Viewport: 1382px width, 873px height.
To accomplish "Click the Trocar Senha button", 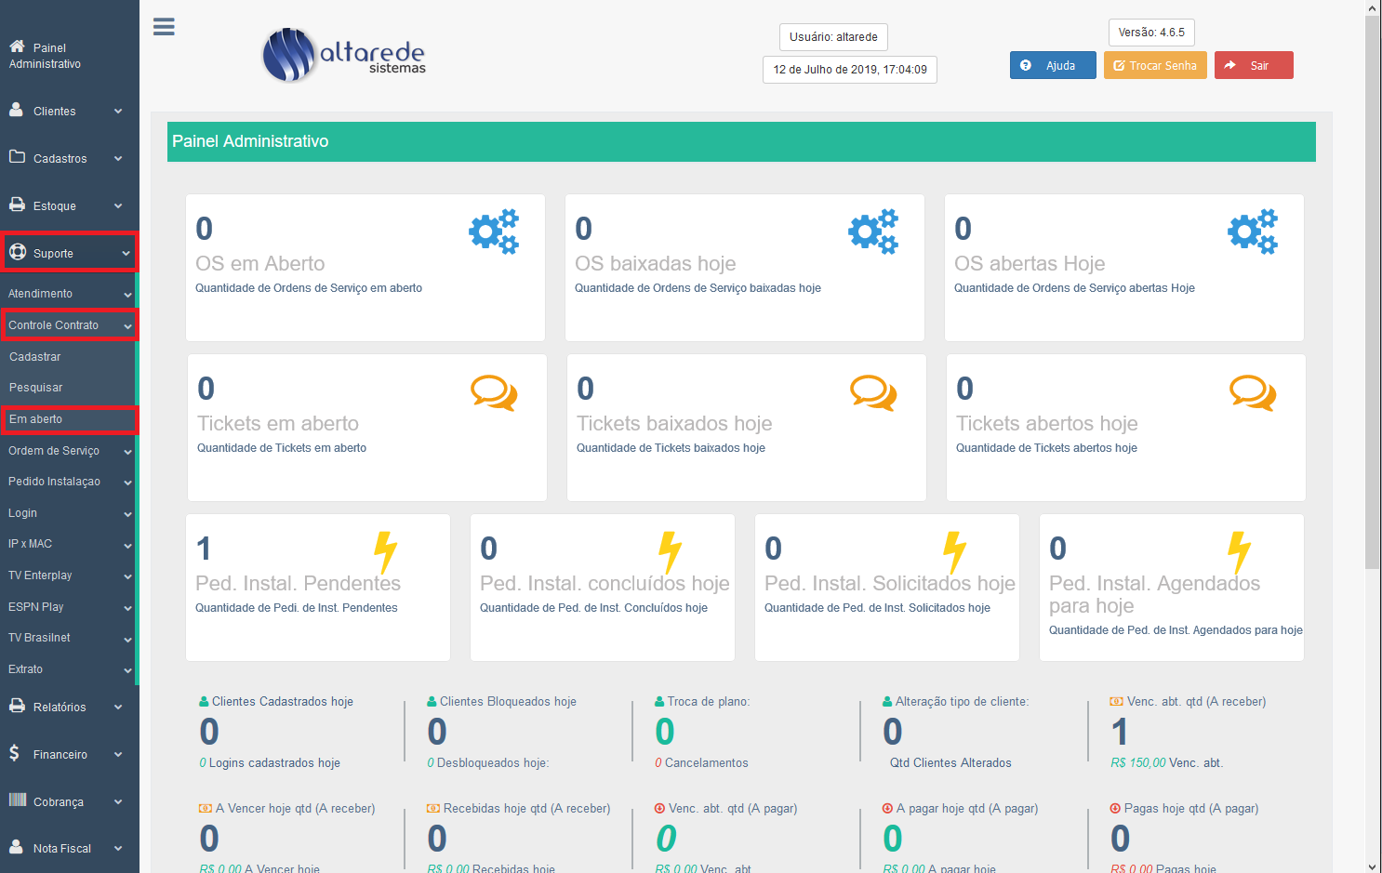I will pos(1155,65).
